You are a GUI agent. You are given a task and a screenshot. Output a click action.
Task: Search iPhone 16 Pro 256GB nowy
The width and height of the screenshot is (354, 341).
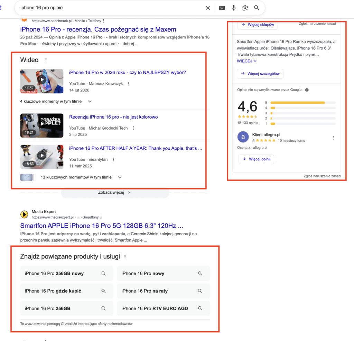(x=67, y=273)
